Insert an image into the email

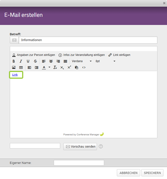point(14,68)
